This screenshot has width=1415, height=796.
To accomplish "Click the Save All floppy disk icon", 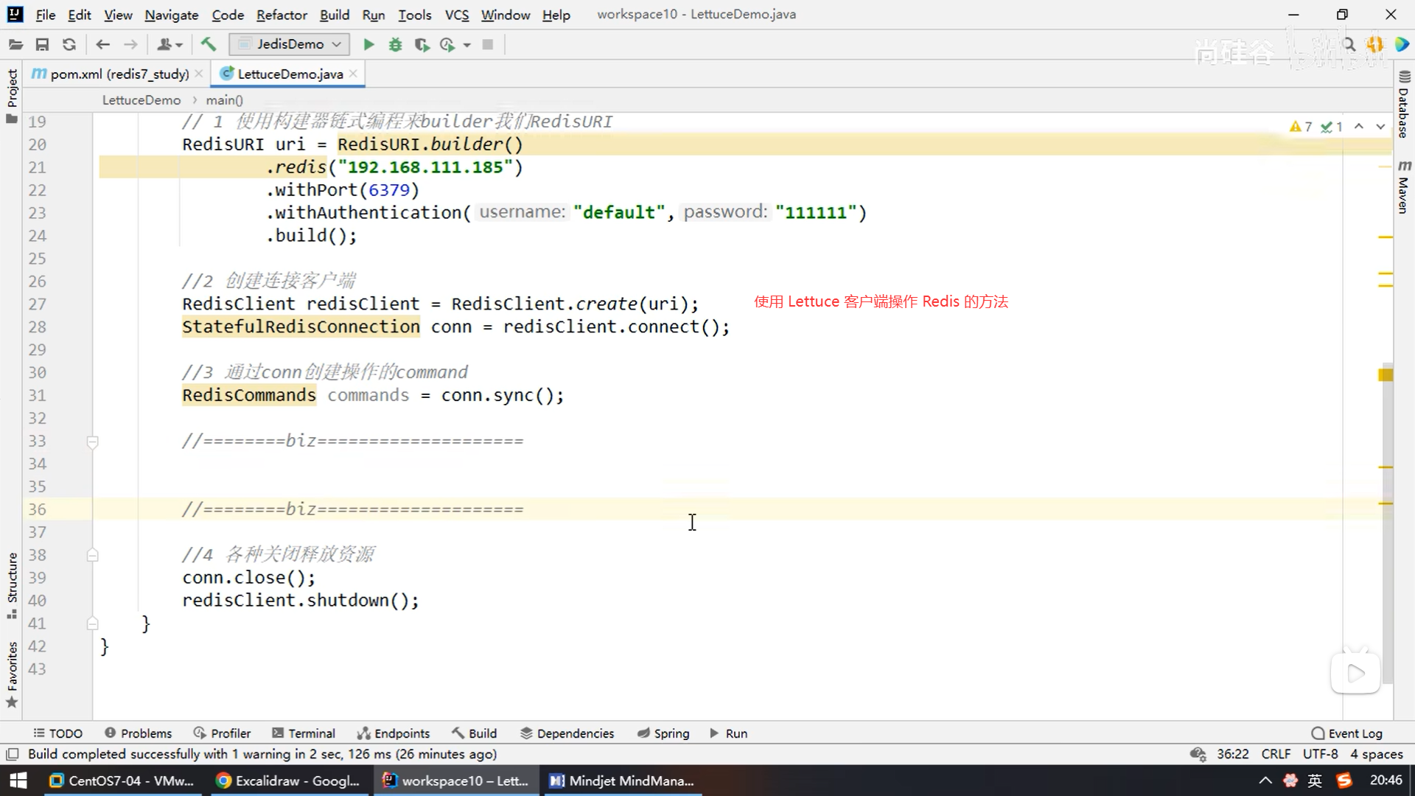I will click(42, 45).
